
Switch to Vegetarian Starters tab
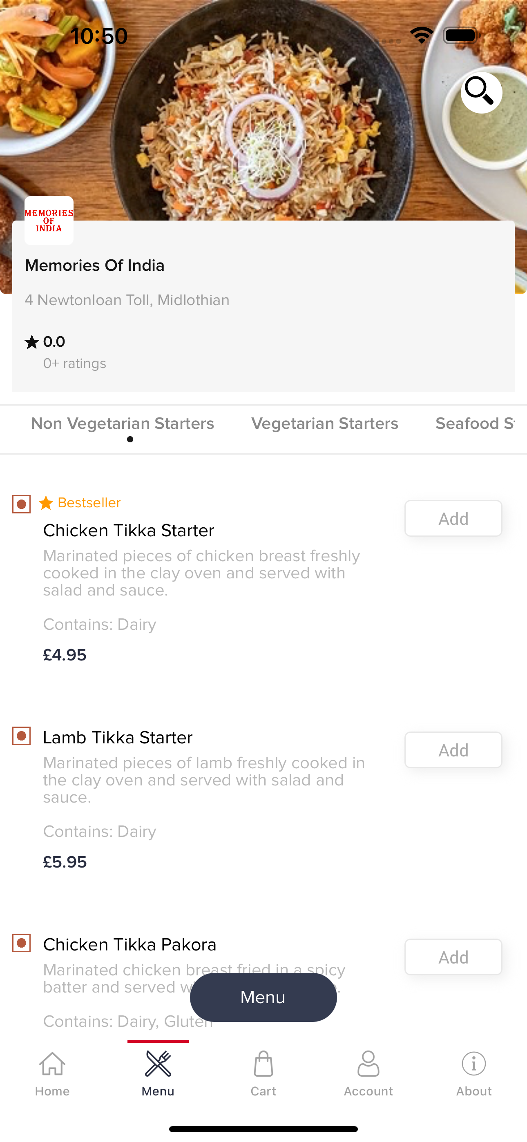coord(325,424)
